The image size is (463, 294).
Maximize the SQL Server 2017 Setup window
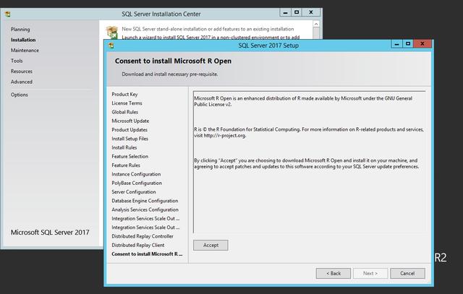click(x=408, y=44)
